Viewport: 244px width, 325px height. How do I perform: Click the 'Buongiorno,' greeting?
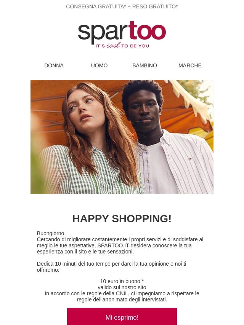(x=51, y=233)
